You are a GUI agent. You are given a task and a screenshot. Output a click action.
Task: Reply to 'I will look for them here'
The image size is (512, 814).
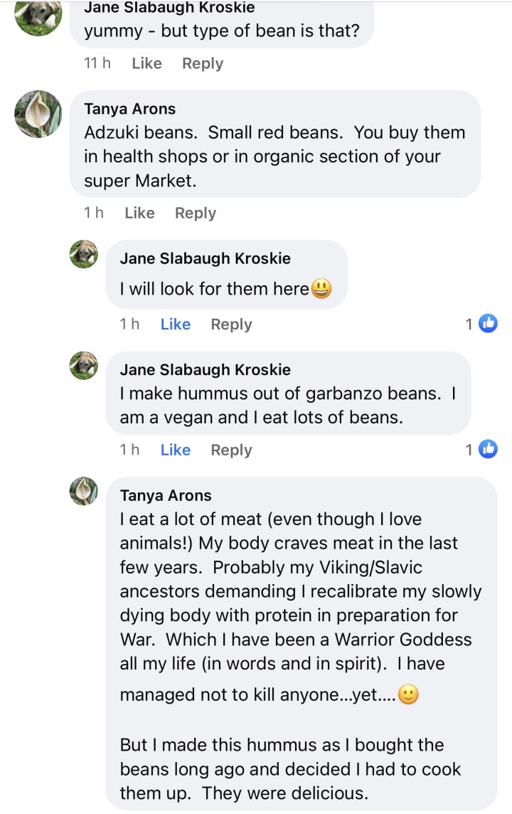point(231,324)
